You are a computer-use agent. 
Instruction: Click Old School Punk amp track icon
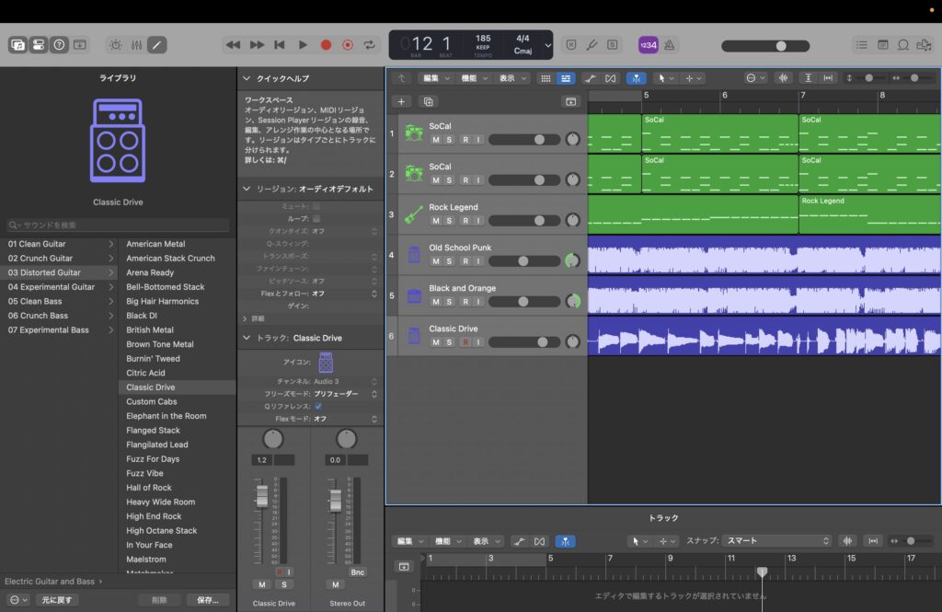(x=414, y=255)
